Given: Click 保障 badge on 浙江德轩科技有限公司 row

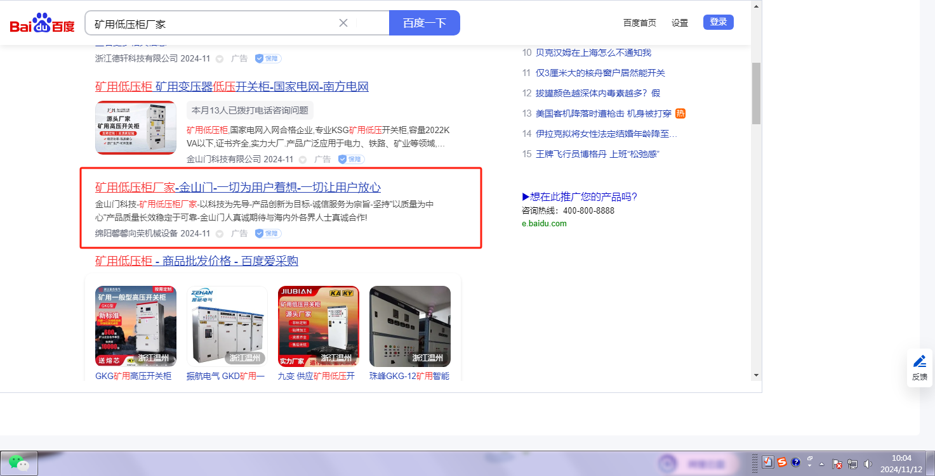Looking at the screenshot, I should [268, 58].
